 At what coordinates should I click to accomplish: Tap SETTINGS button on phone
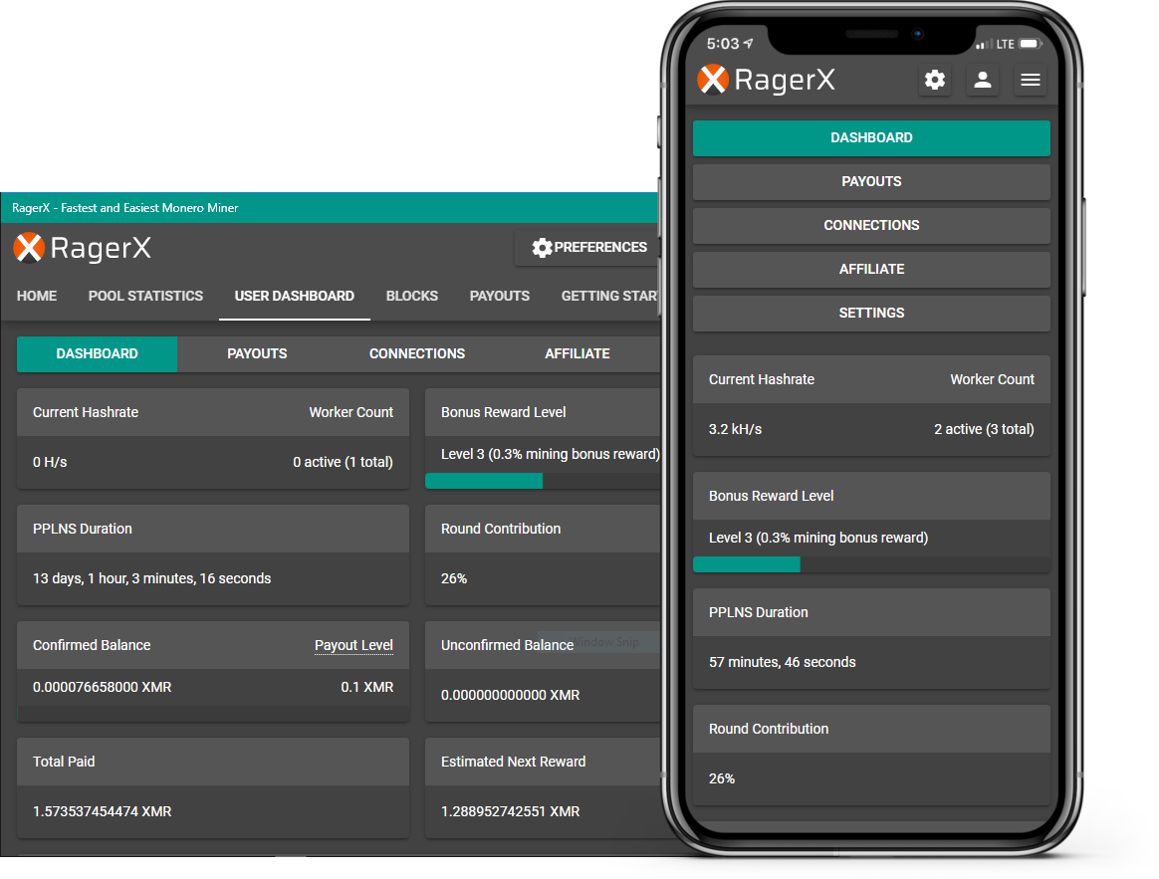(x=871, y=313)
